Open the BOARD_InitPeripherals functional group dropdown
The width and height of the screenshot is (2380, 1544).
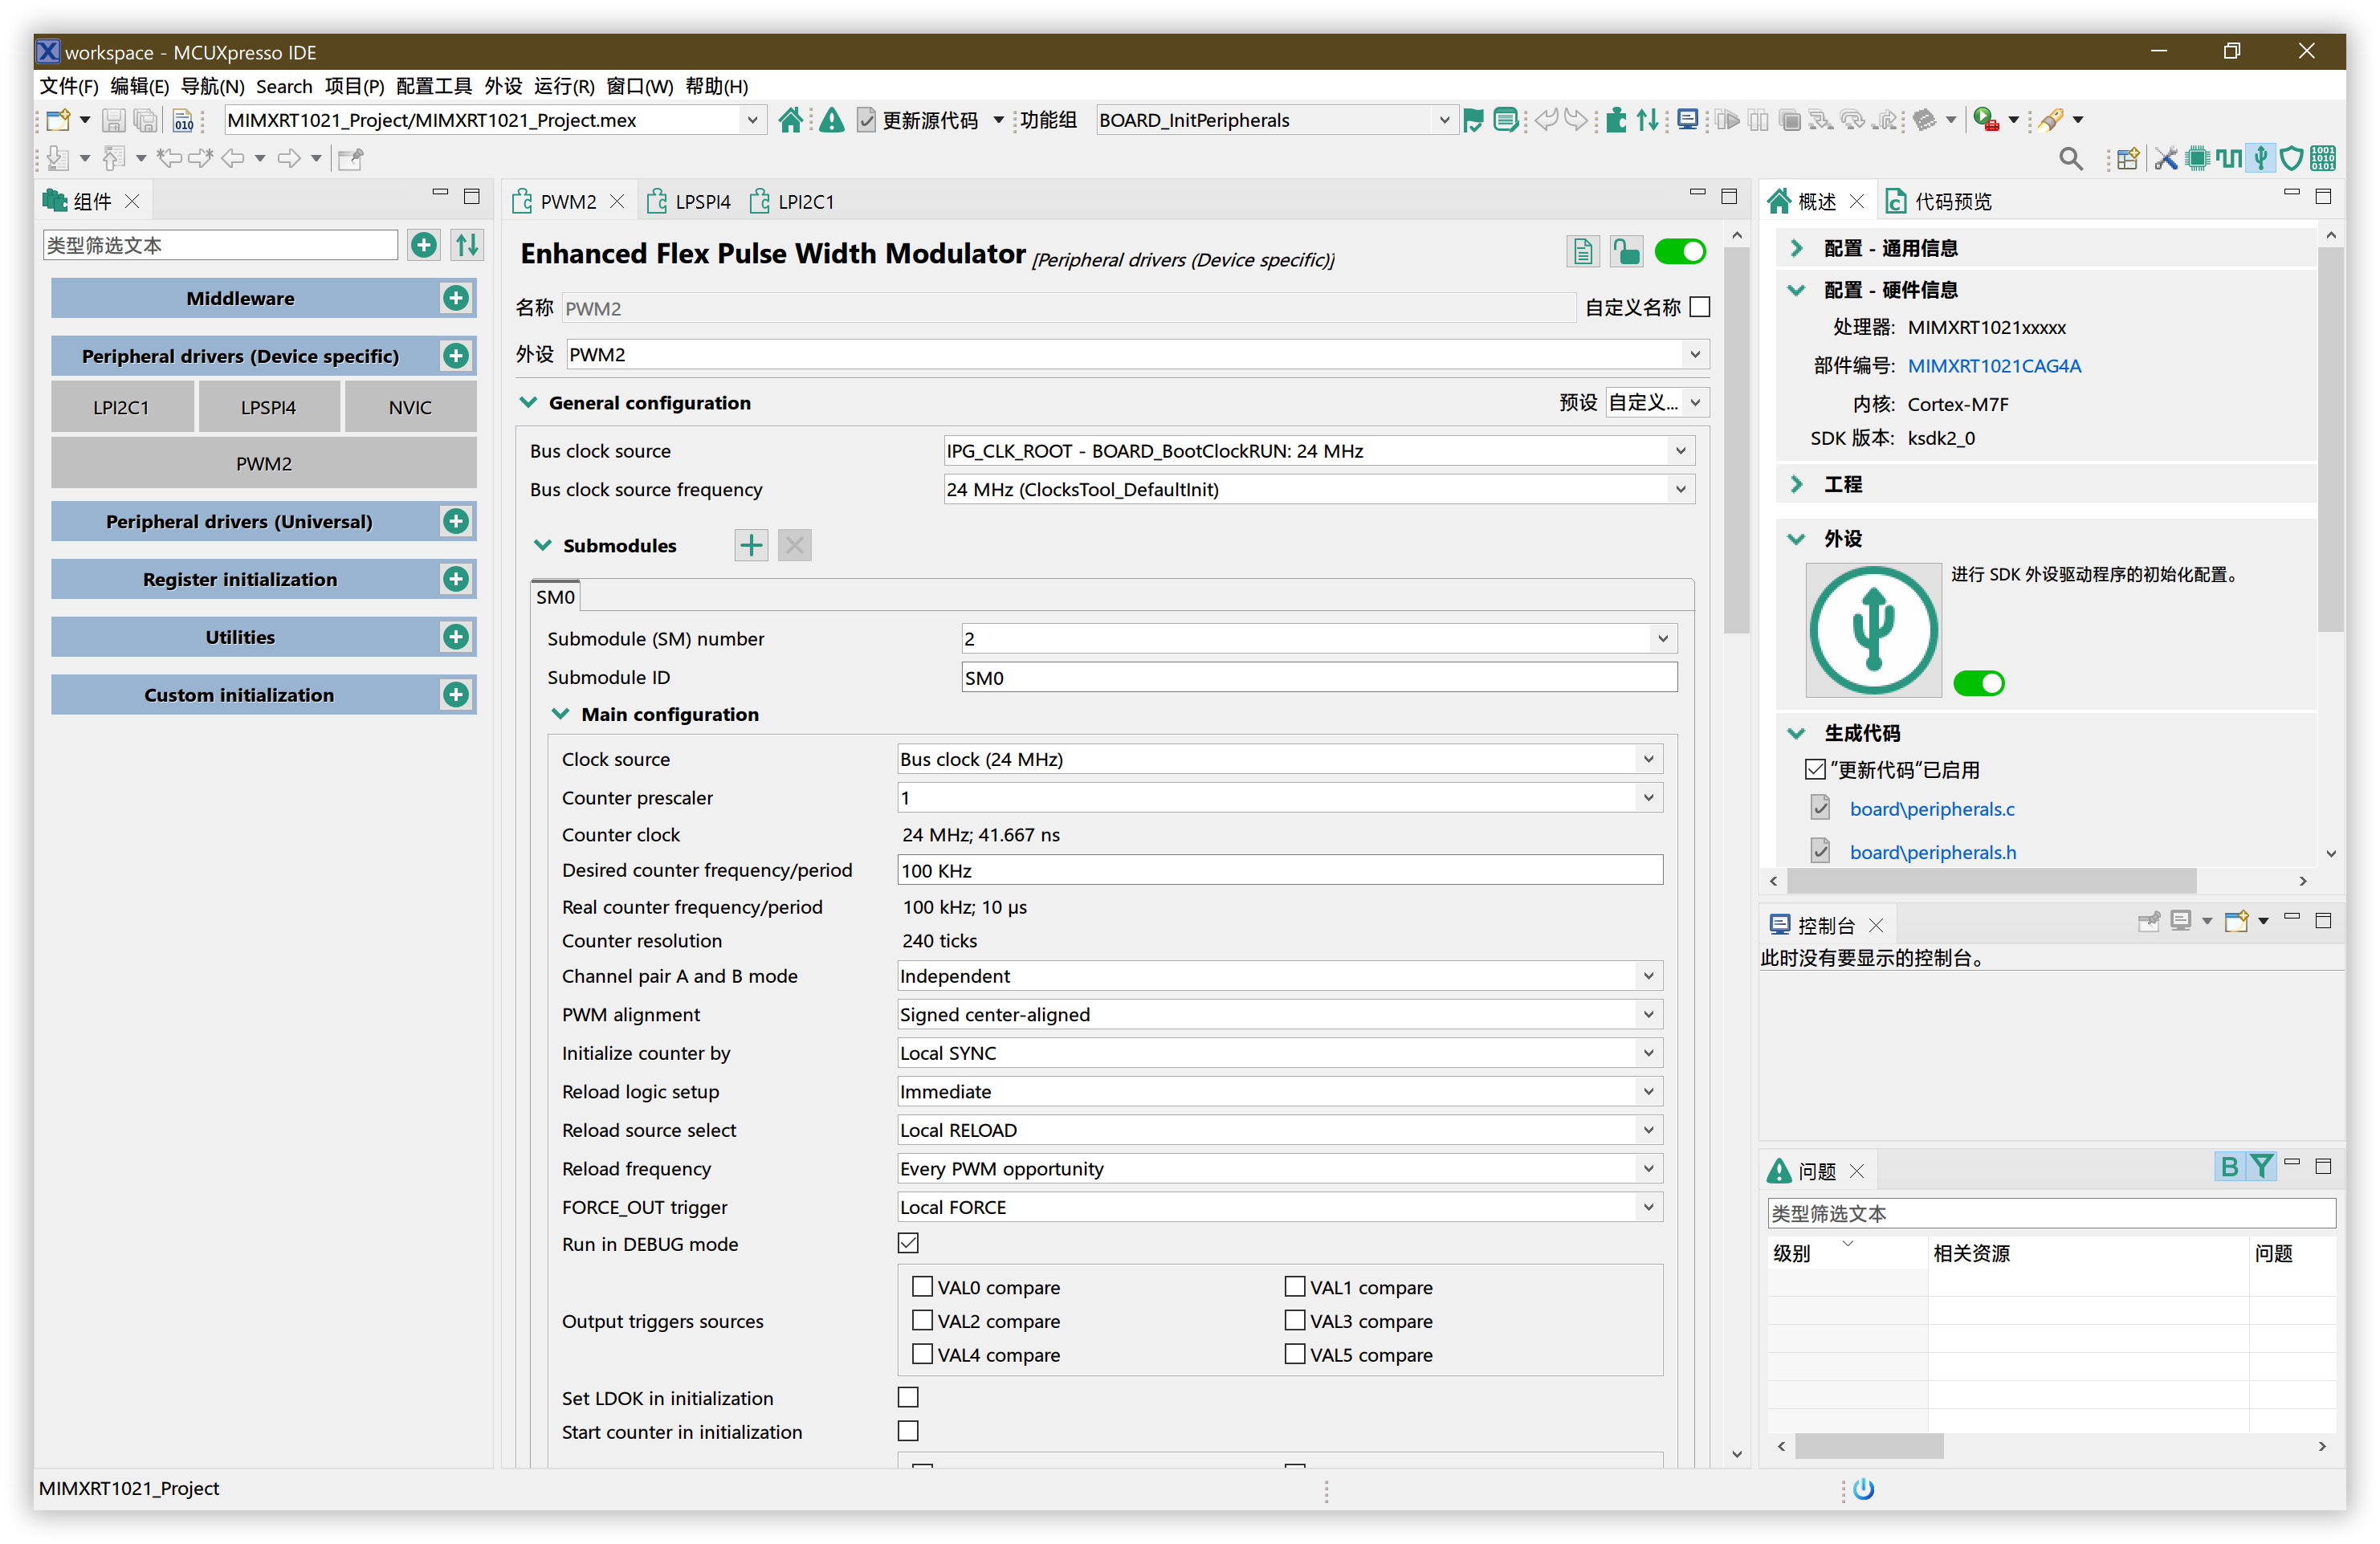pyautogui.click(x=1275, y=120)
